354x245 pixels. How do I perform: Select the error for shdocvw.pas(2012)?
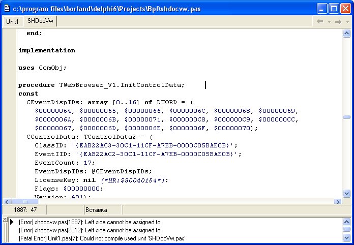(x=90, y=230)
